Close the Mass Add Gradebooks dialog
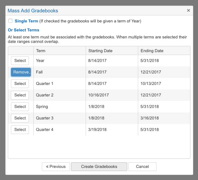This screenshot has width=198, height=180. coord(188,11)
